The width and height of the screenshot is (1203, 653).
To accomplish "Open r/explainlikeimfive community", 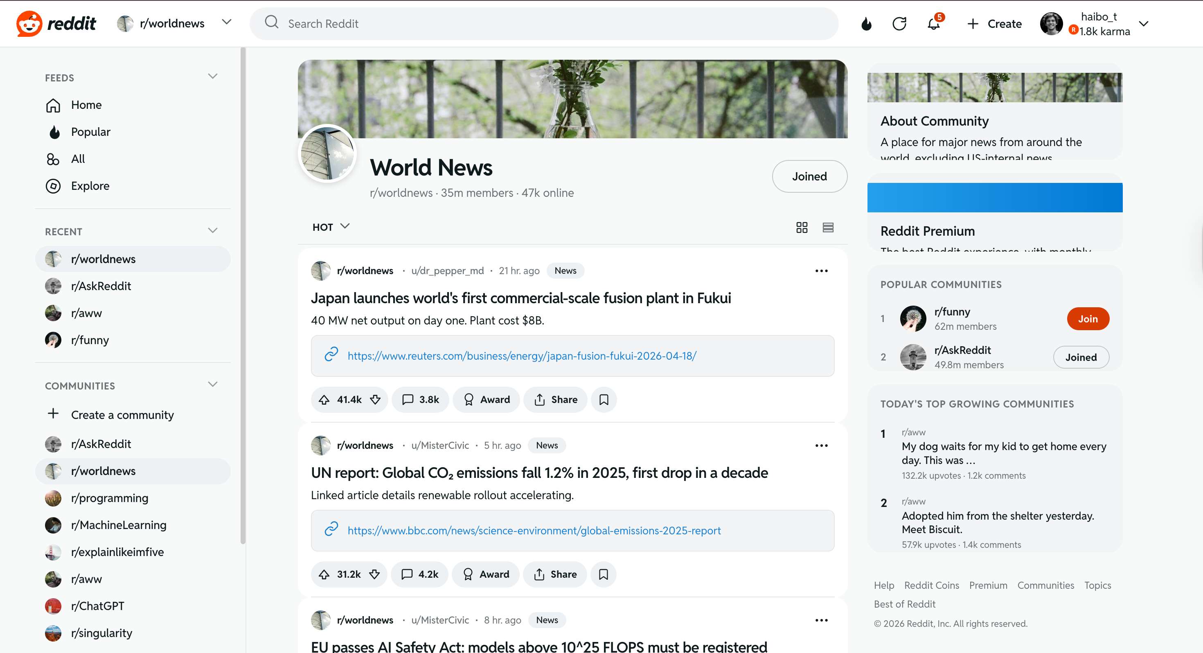I will tap(133, 552).
